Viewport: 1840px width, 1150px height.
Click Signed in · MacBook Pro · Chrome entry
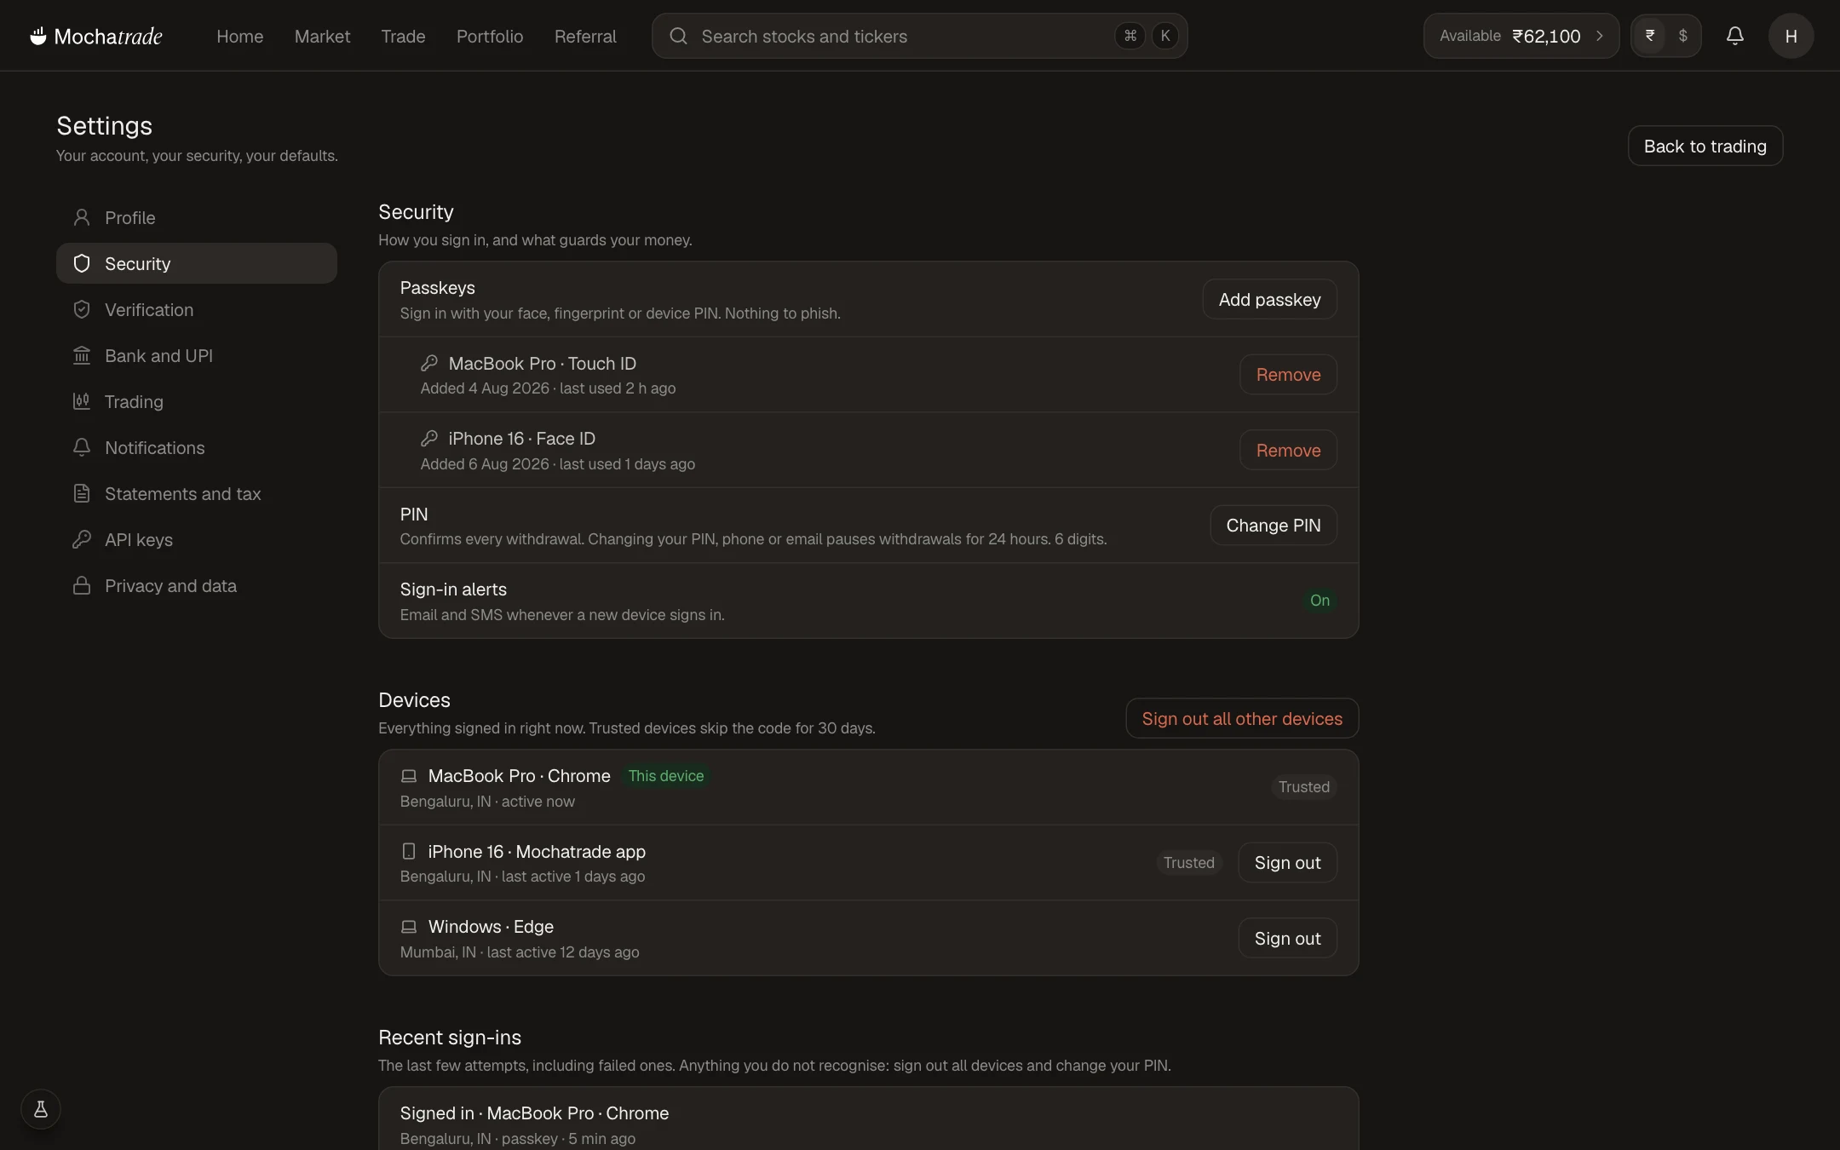[868, 1119]
